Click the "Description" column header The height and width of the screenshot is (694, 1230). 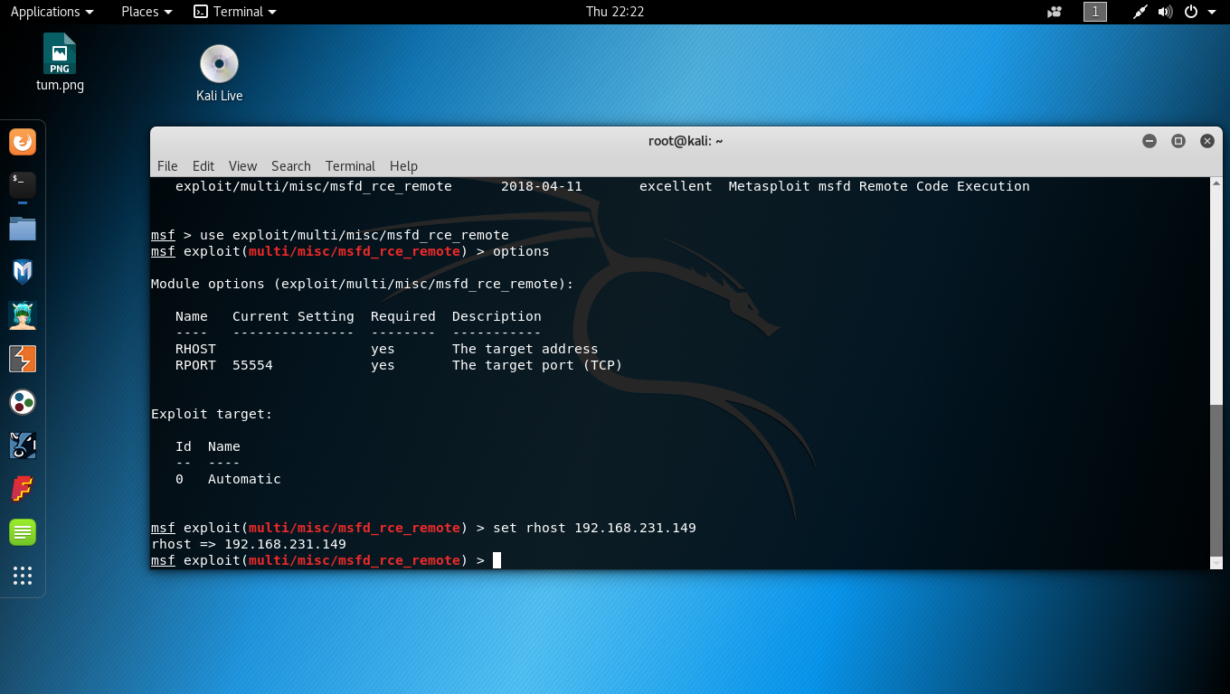point(497,316)
